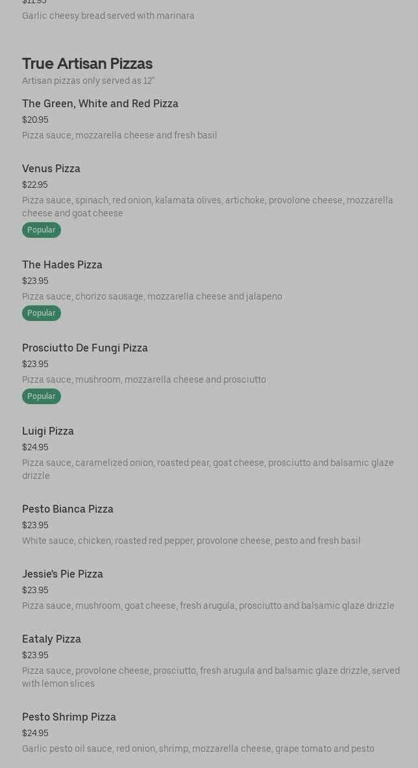Click the "Artisan pizzas only served as 12"" note
Viewport: 418px width, 768px height.
(88, 81)
